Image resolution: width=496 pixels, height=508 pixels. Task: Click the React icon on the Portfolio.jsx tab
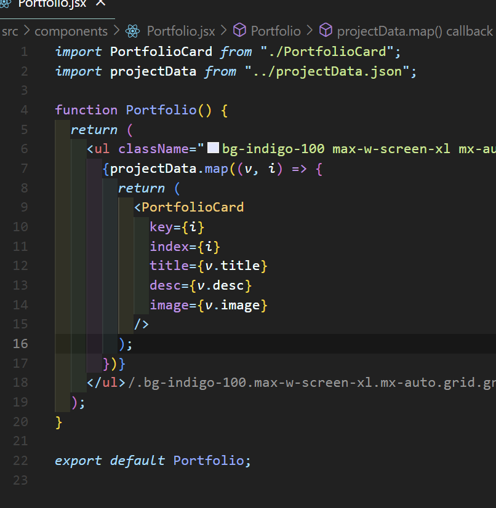6,3
